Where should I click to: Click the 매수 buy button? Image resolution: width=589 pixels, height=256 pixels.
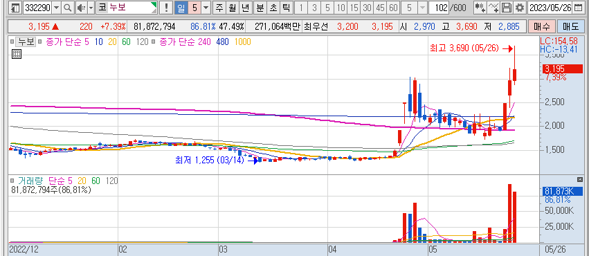pos(541,27)
